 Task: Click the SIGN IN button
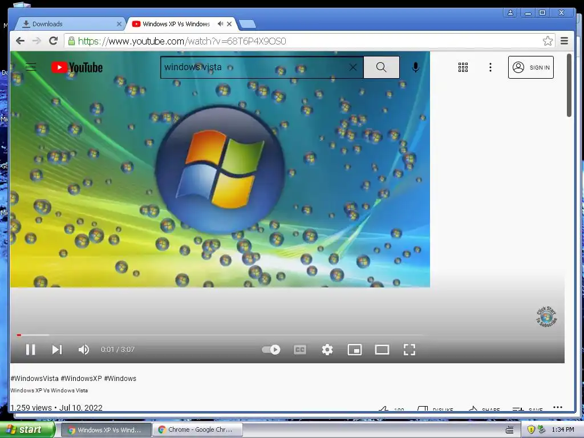(x=531, y=67)
